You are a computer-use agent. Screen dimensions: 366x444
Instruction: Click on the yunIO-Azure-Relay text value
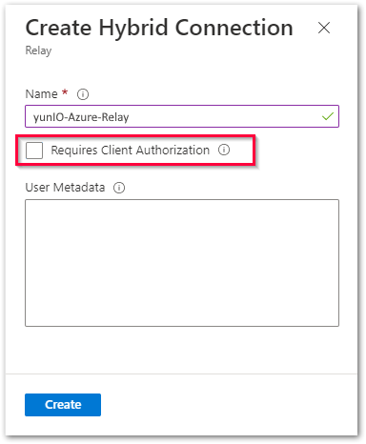tap(81, 117)
